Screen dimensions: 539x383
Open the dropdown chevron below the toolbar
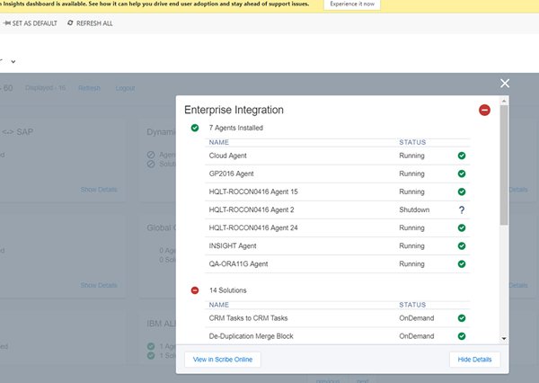tap(13, 62)
